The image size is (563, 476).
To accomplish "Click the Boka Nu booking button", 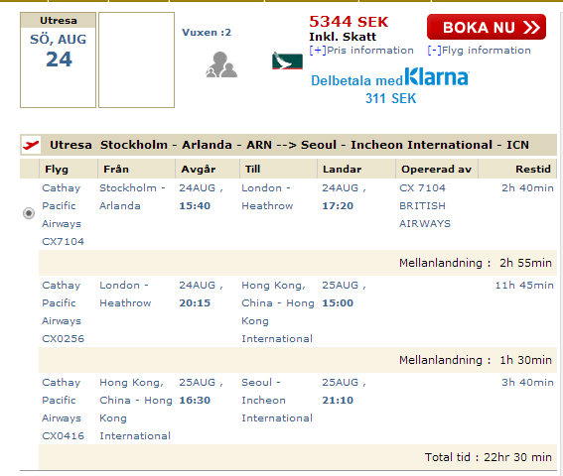I will pos(487,27).
